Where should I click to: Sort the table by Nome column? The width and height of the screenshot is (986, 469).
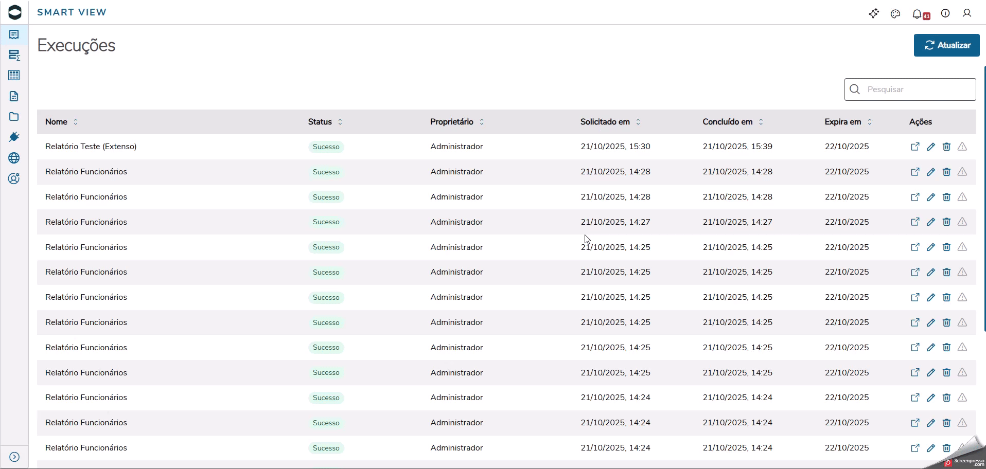76,122
